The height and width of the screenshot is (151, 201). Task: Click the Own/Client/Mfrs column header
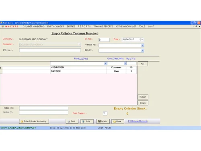click(x=115, y=59)
